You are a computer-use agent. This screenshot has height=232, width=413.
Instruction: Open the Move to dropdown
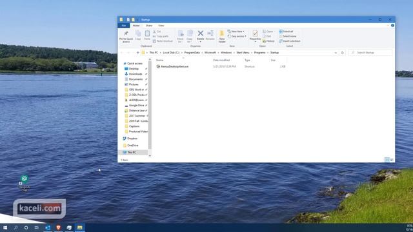(x=180, y=37)
